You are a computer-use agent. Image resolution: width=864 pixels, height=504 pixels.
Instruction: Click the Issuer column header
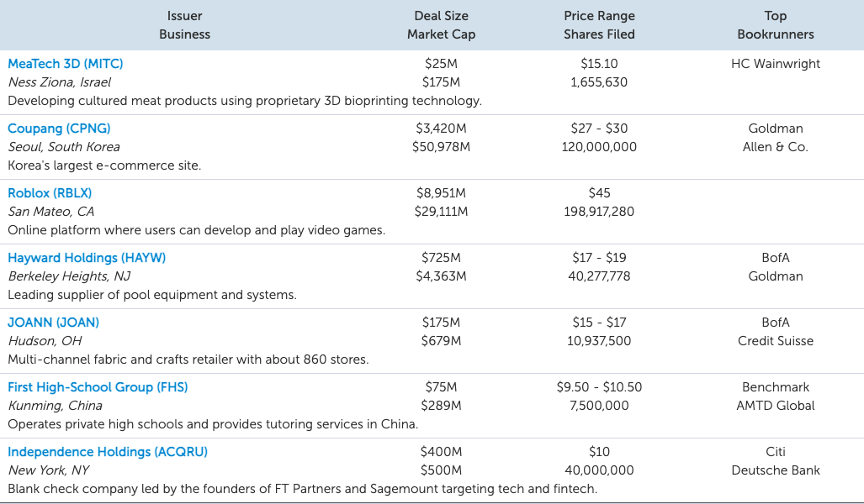pyautogui.click(x=184, y=16)
